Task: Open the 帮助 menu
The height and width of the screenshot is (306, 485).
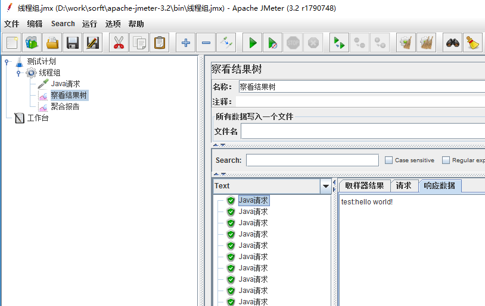Action: click(x=136, y=24)
